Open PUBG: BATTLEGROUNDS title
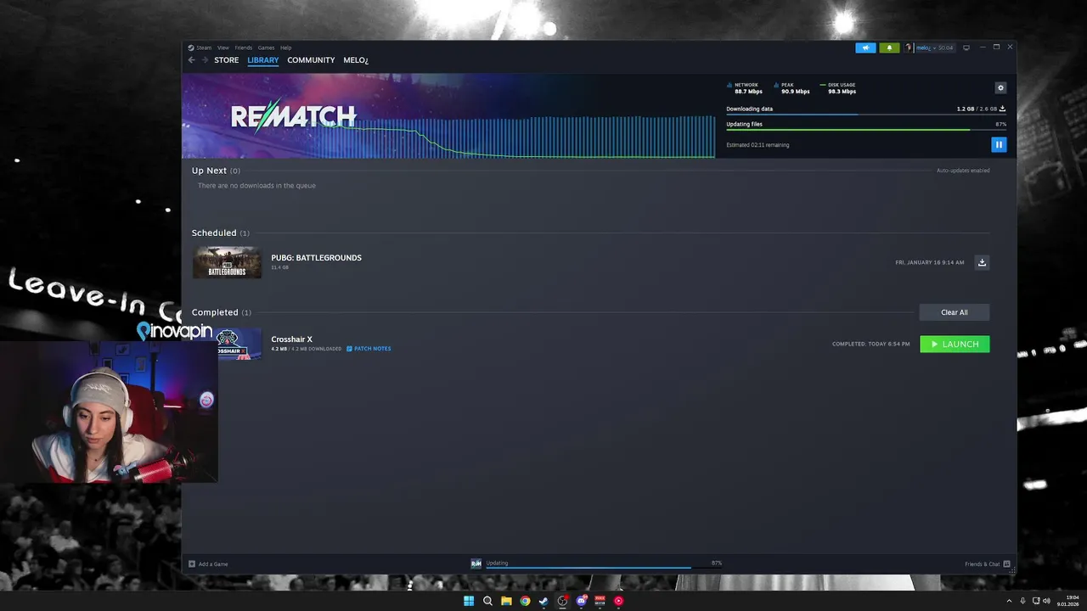The width and height of the screenshot is (1087, 611). click(x=316, y=258)
